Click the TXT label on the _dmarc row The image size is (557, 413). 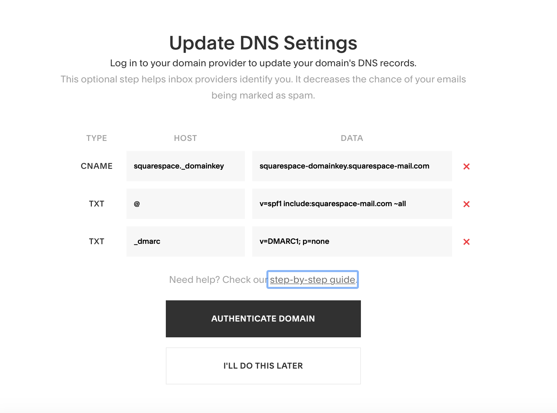click(97, 241)
